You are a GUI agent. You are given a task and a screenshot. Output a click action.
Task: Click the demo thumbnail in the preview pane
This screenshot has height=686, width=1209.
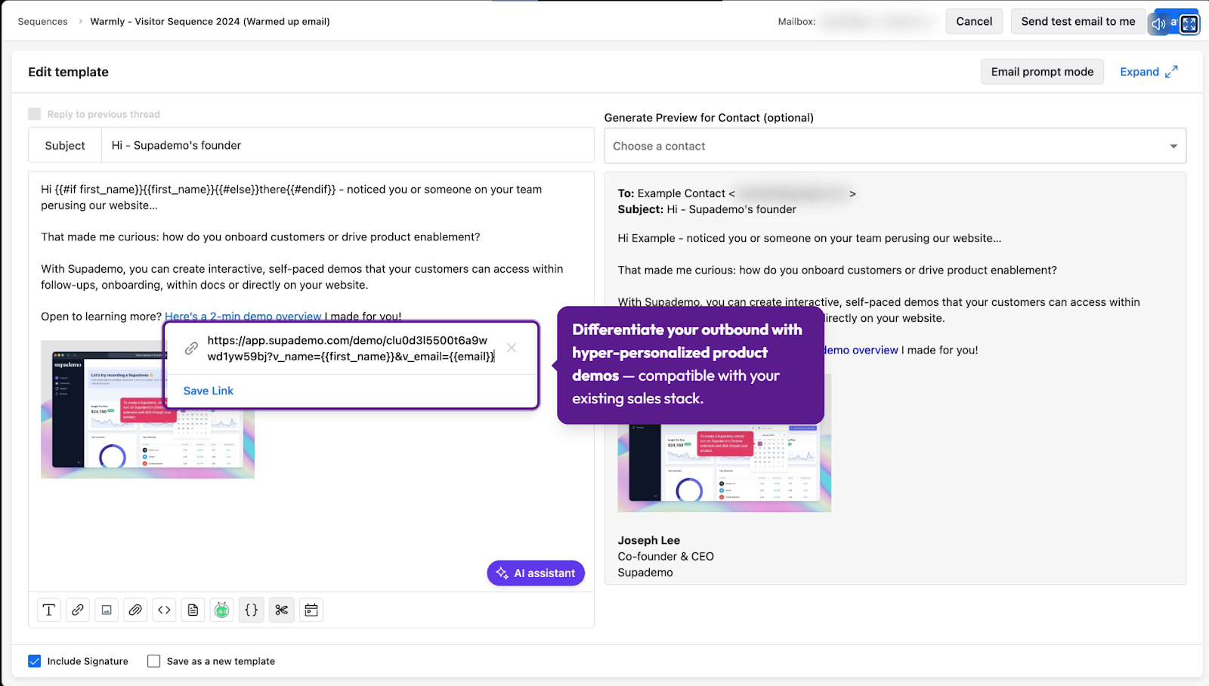(x=724, y=467)
